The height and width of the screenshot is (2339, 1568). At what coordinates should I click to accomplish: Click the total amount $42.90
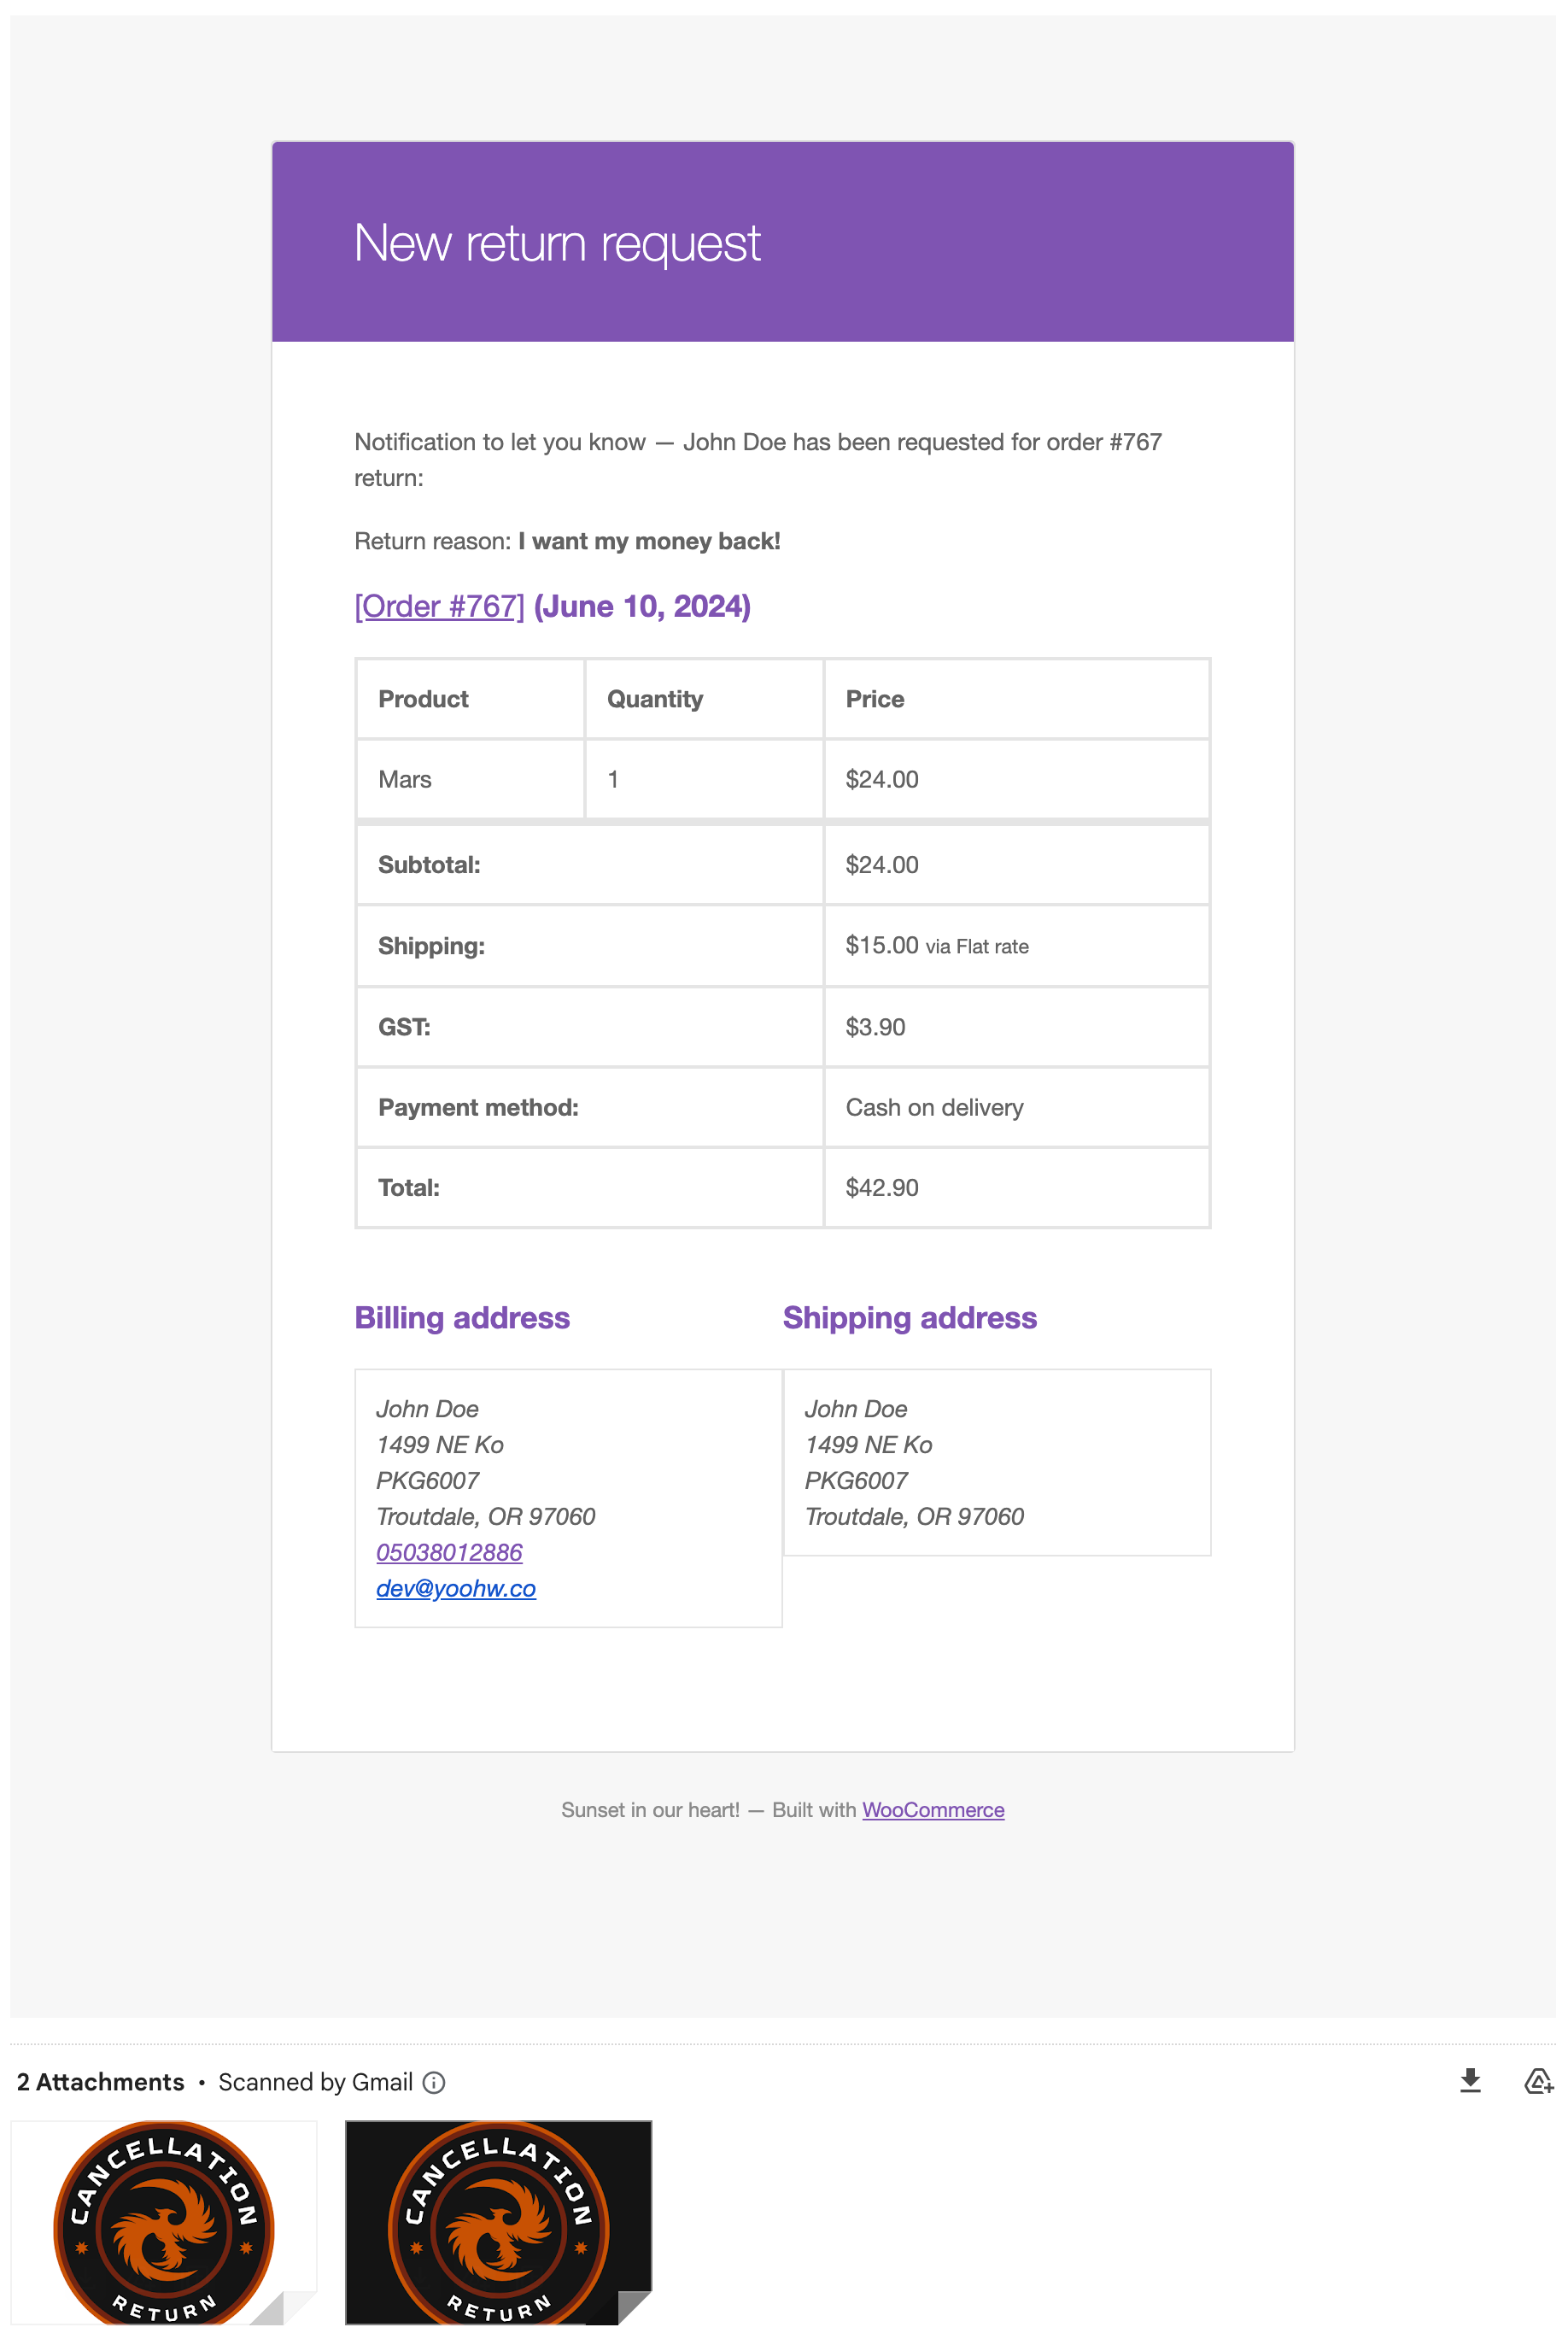(882, 1188)
